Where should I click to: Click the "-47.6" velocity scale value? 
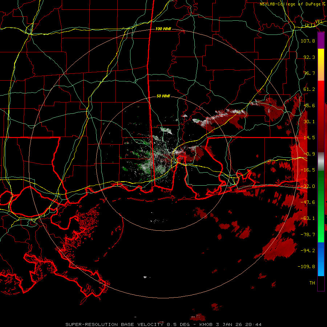point(308,202)
